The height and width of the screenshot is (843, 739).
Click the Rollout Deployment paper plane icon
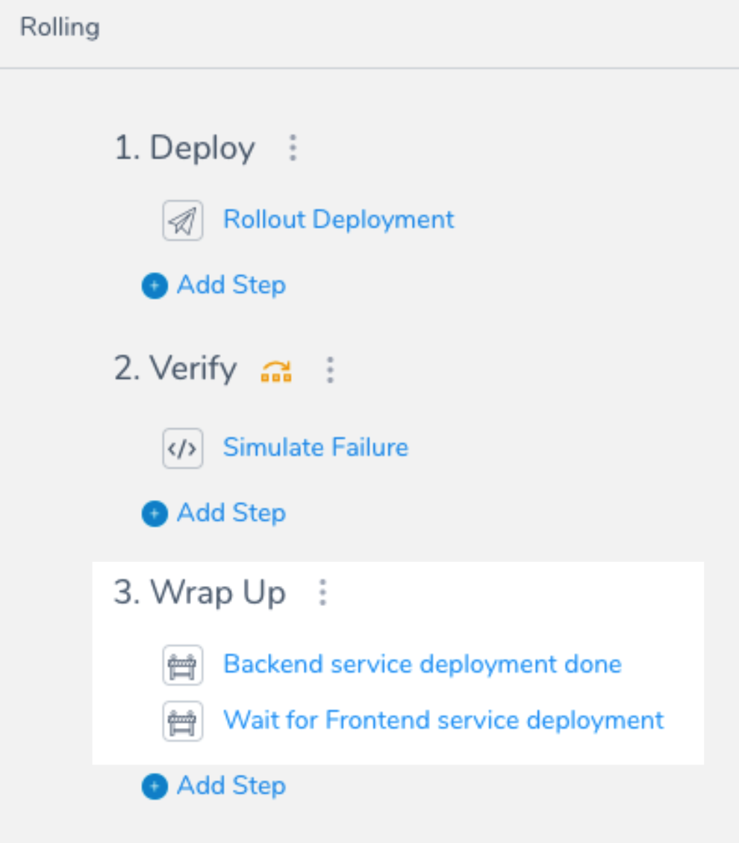point(183,220)
